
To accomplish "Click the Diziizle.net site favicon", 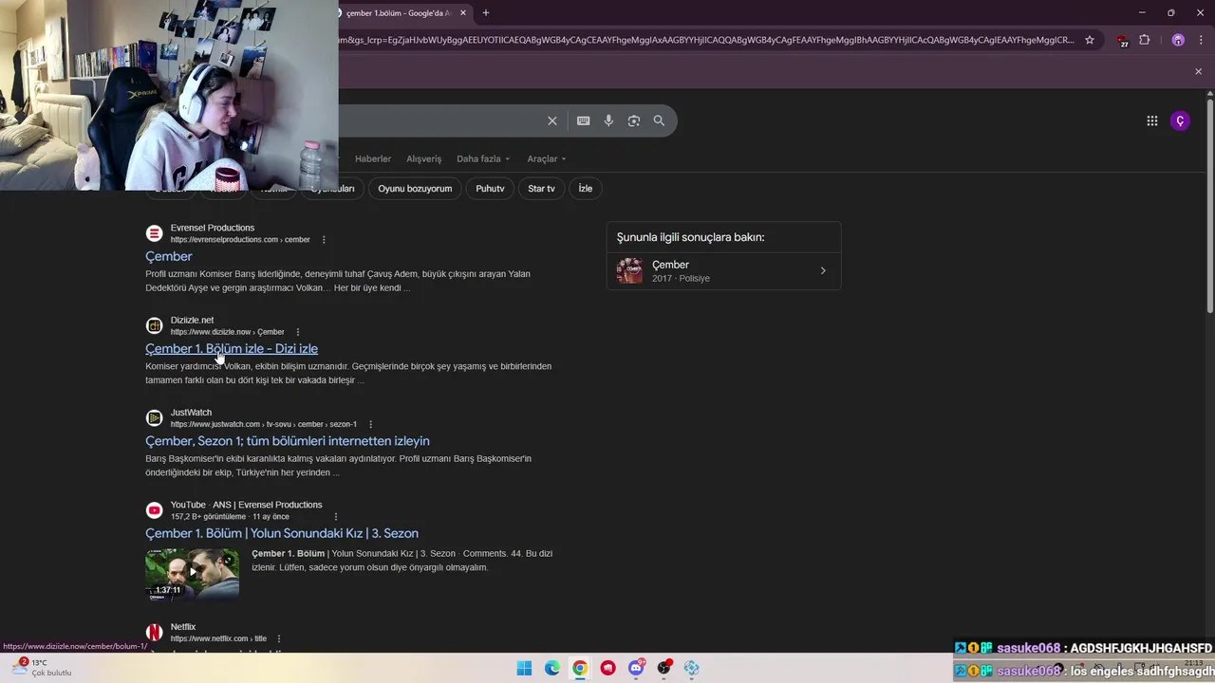I will [x=154, y=326].
